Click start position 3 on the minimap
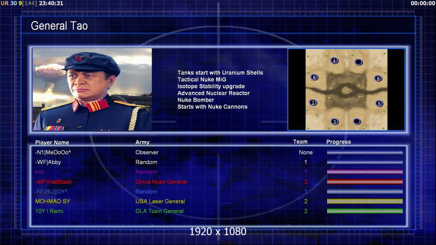This screenshot has height=245, width=436. [x=335, y=121]
